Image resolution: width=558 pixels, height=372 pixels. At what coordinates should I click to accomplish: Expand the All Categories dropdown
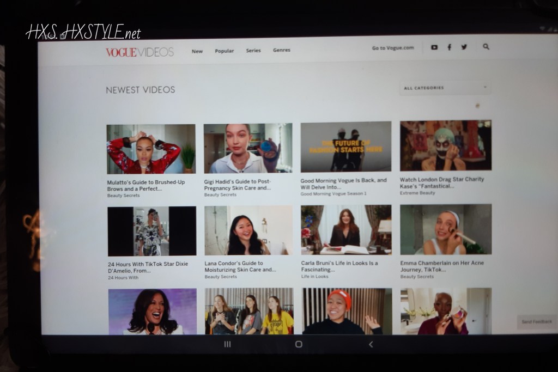coord(445,88)
